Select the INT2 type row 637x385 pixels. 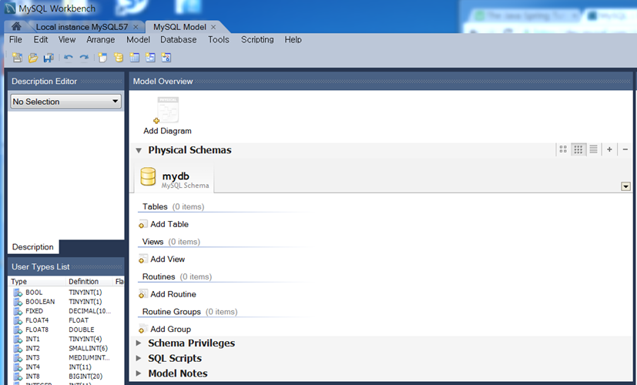66,349
